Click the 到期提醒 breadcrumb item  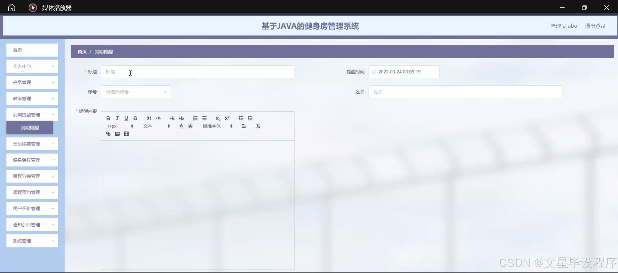click(x=104, y=52)
